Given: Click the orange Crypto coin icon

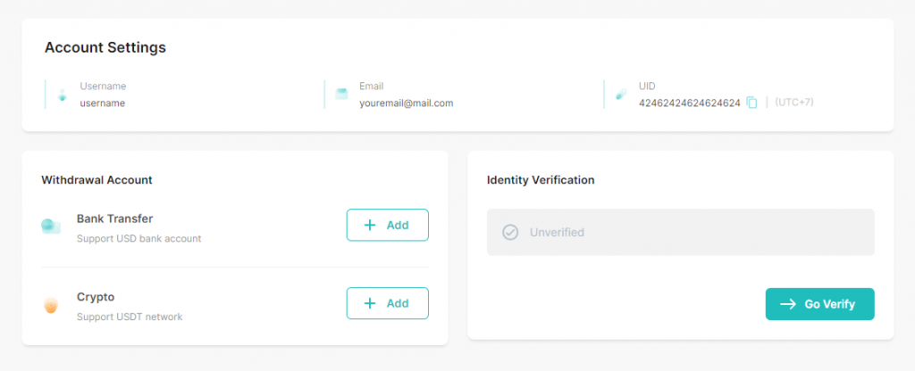Looking at the screenshot, I should coord(51,305).
